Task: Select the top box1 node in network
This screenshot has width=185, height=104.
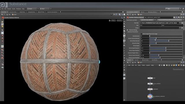Action: point(150,78)
